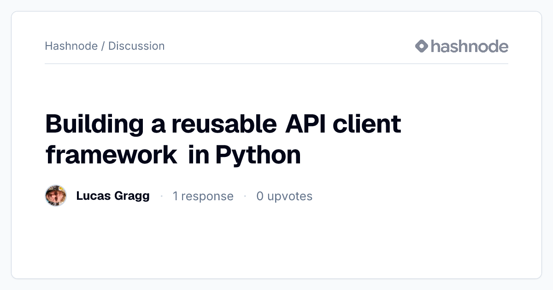Click the 'Hashnode / Discussion' breadcrumb text
This screenshot has height=290, width=553.
pyautogui.click(x=105, y=46)
